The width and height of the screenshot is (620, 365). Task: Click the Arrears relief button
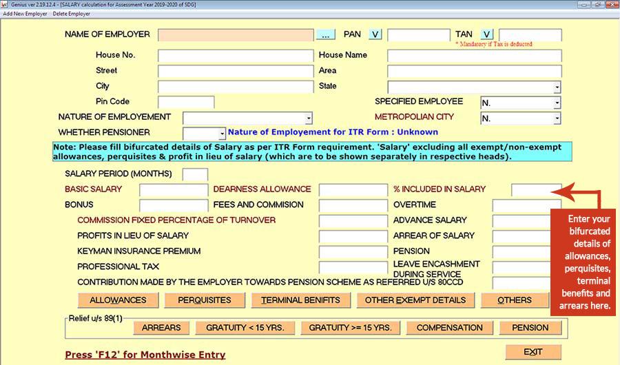point(161,328)
